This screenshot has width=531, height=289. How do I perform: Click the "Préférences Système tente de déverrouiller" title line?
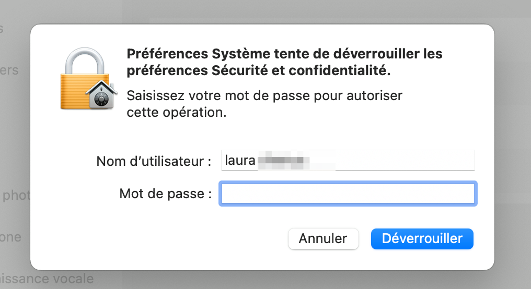point(285,54)
